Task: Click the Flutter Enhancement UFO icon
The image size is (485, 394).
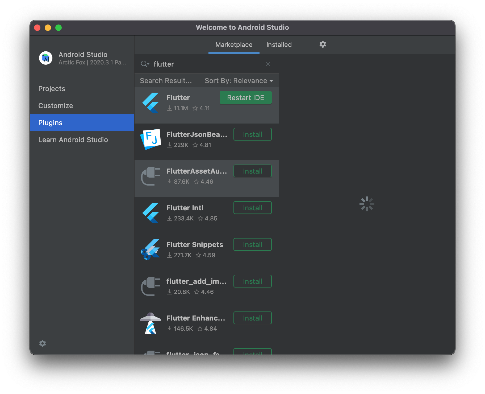Action: (x=151, y=323)
